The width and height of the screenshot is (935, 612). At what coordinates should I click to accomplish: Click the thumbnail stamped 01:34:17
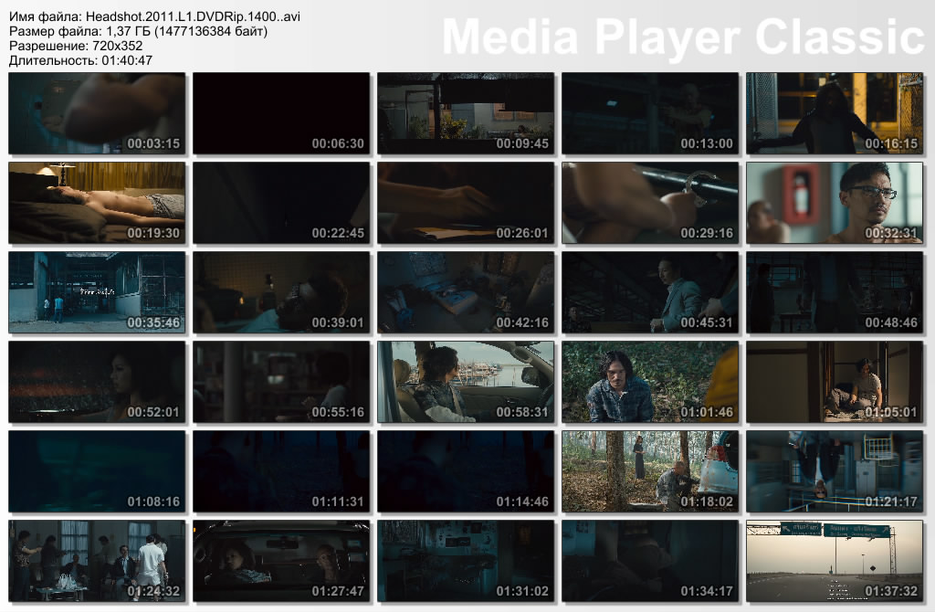[x=650, y=561]
